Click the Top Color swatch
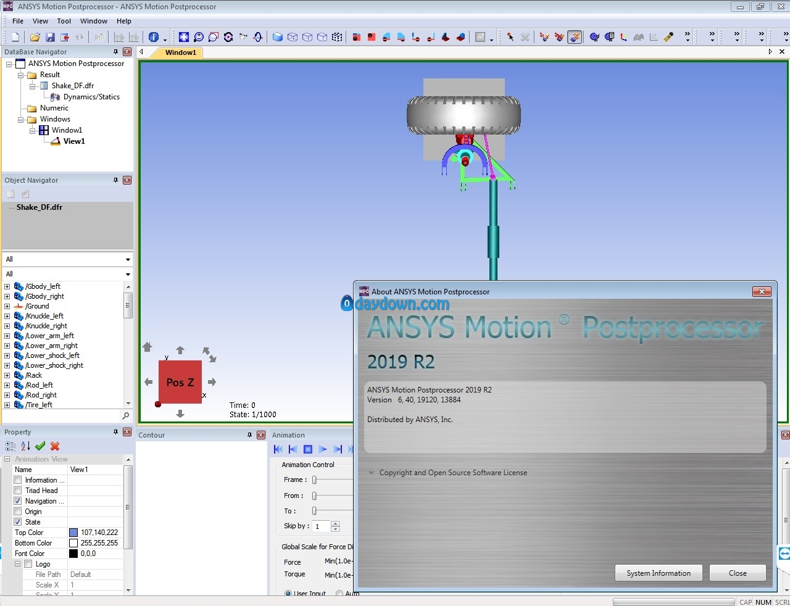The image size is (790, 606). click(x=73, y=533)
